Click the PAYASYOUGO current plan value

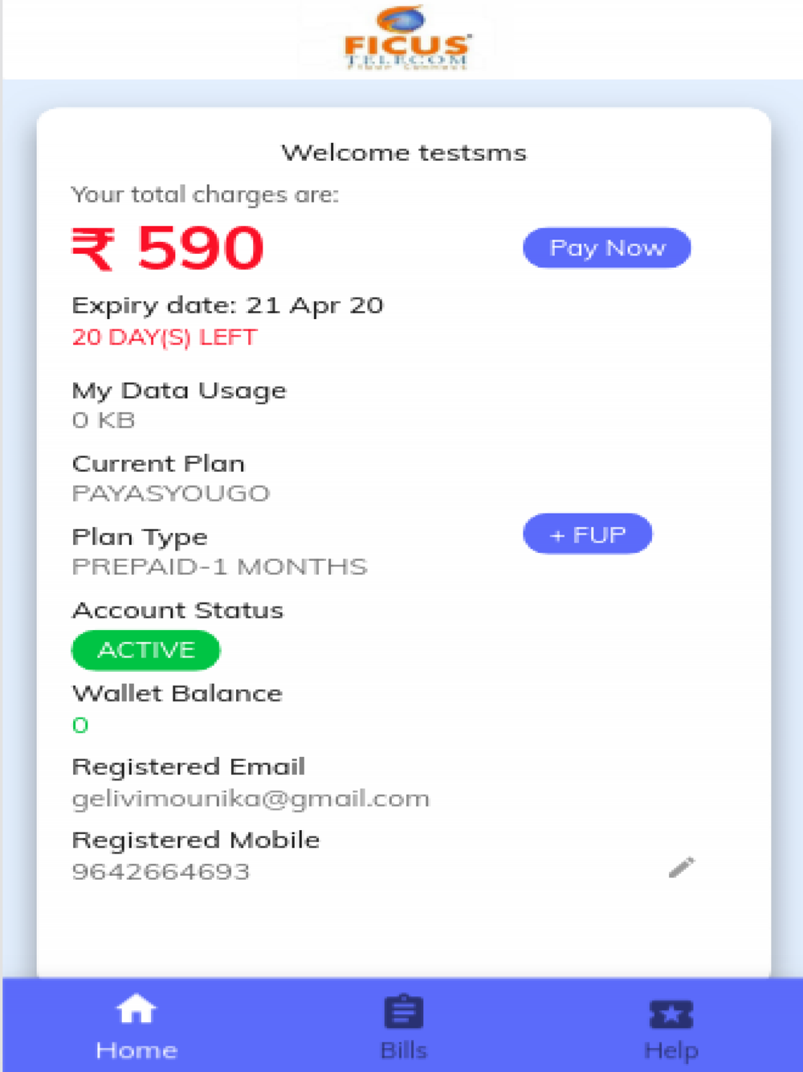tap(170, 493)
